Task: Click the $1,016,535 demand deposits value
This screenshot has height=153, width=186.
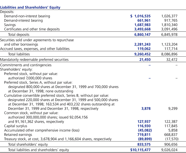Action: (x=142, y=16)
